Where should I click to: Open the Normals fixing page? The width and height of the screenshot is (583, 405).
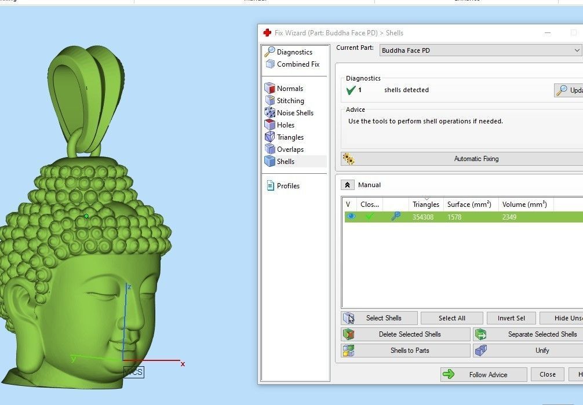click(284, 88)
